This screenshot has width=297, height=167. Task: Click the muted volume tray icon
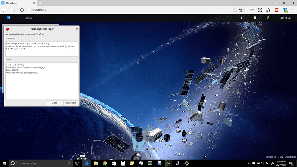pyautogui.click(x=267, y=163)
